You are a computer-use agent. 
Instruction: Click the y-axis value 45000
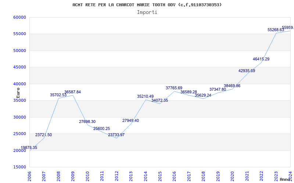pyautogui.click(x=19, y=67)
